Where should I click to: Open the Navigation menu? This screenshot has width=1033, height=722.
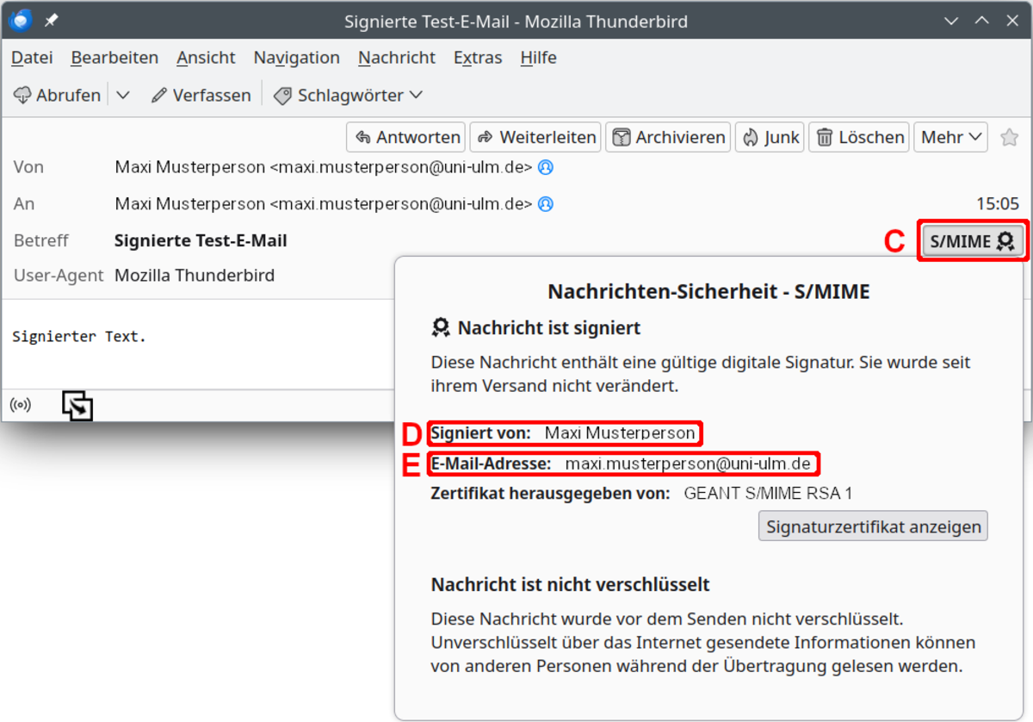pos(296,58)
